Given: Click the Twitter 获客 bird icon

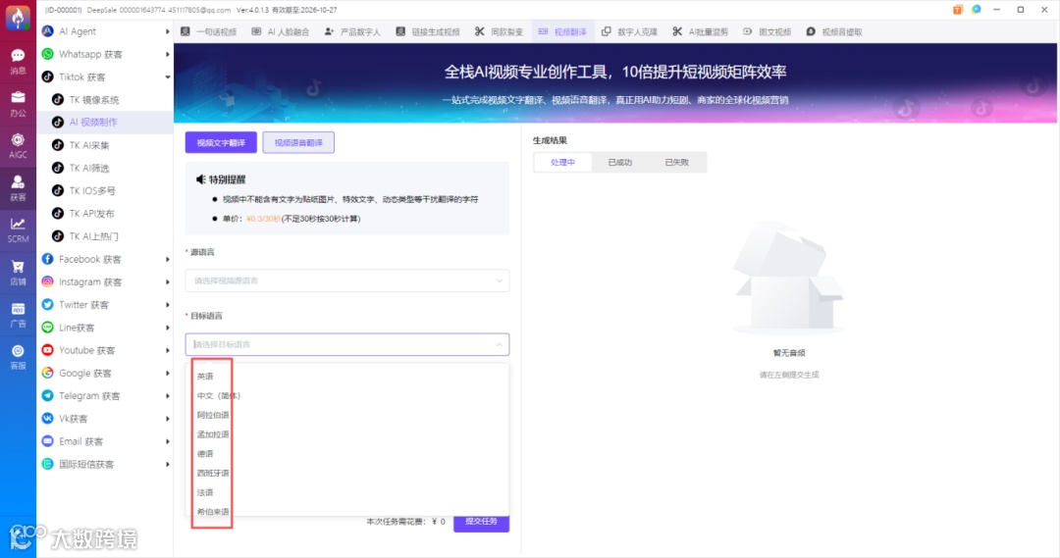Looking at the screenshot, I should click(47, 305).
